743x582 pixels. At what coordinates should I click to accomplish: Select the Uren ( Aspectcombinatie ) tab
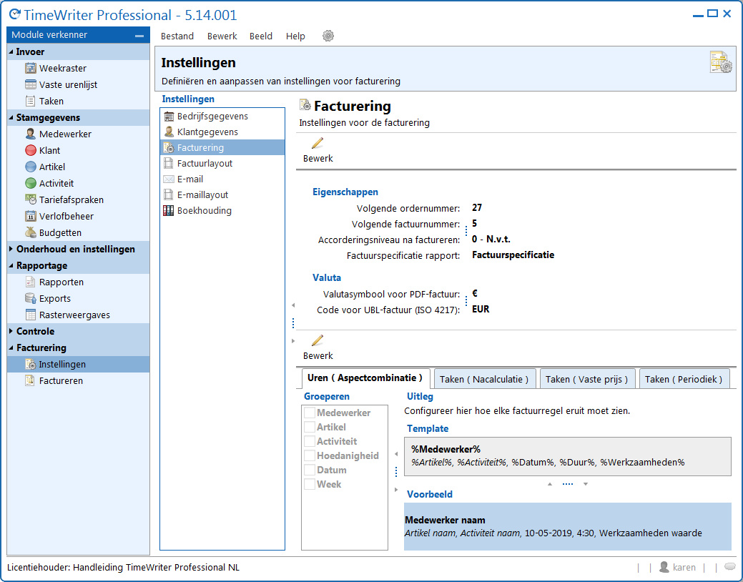(365, 378)
